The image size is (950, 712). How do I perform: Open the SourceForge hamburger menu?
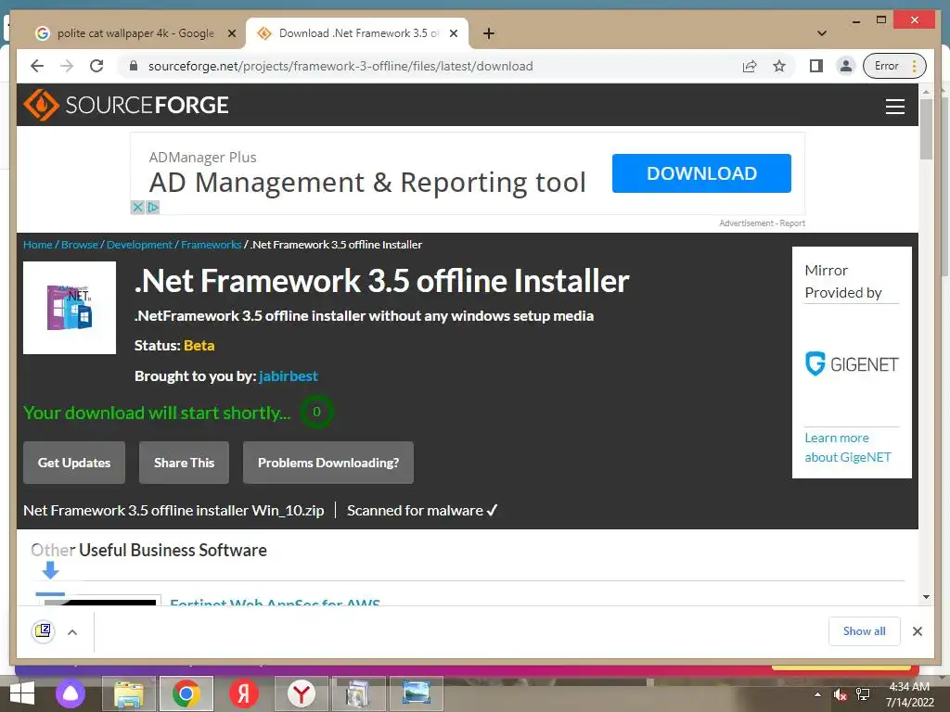point(895,106)
